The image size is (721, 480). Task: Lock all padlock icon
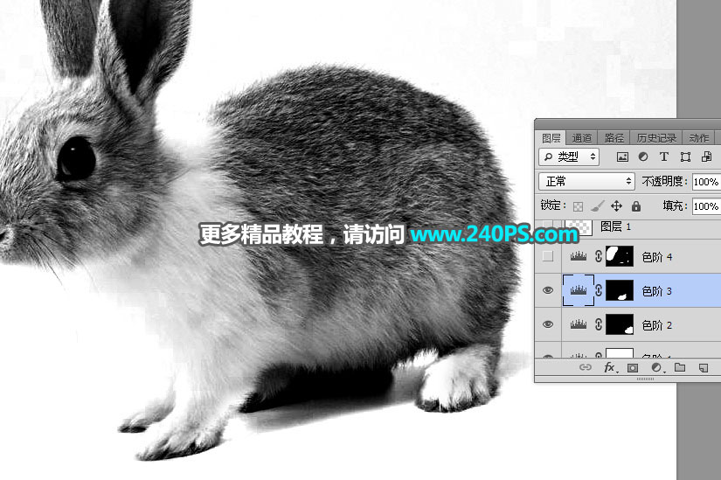(636, 205)
